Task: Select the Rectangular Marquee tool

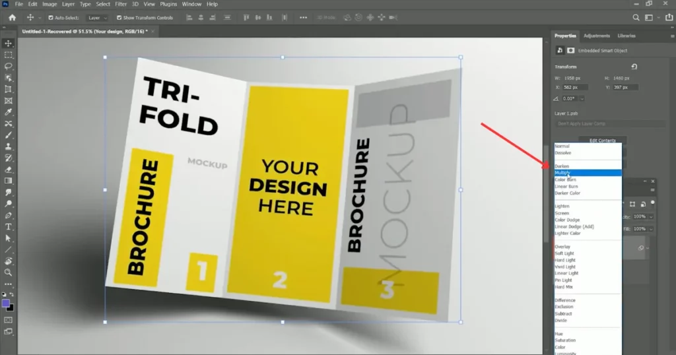Action: [x=8, y=55]
